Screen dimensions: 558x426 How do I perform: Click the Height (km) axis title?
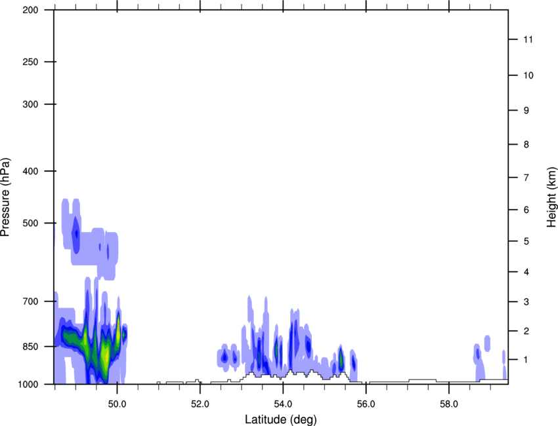coord(551,197)
